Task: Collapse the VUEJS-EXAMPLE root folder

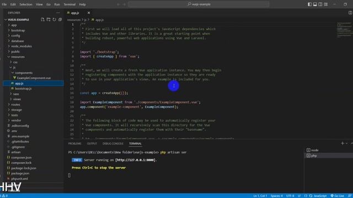Action: pyautogui.click(x=18, y=20)
